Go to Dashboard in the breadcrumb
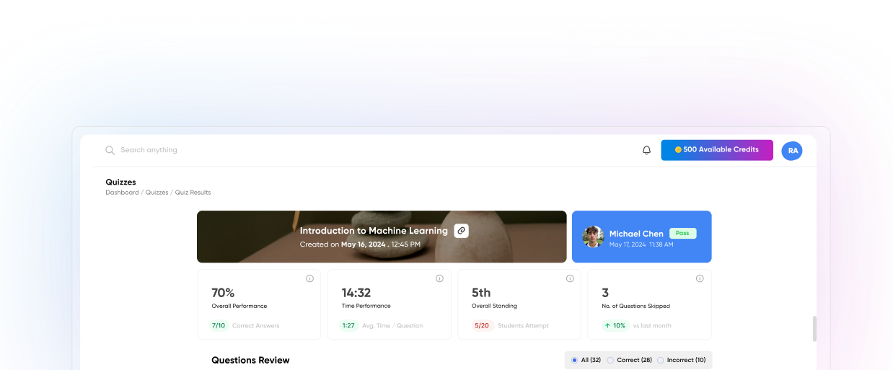This screenshot has width=893, height=370. 122,193
